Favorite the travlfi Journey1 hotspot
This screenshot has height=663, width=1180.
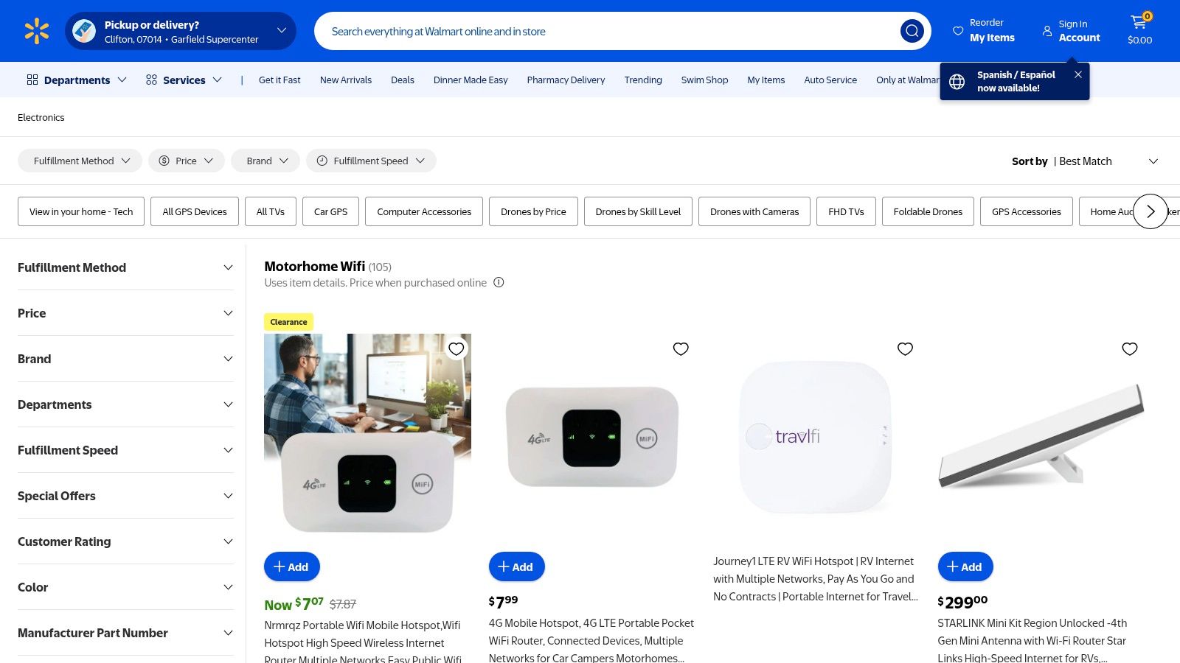pos(905,348)
